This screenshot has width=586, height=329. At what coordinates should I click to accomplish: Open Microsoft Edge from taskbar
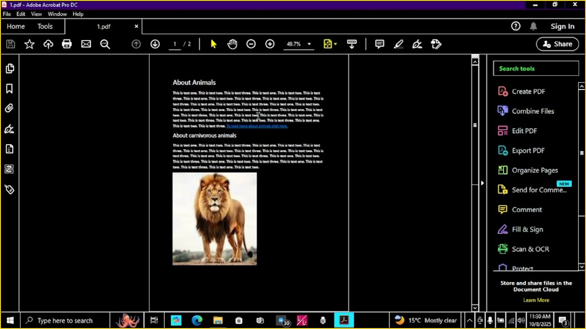point(197,320)
